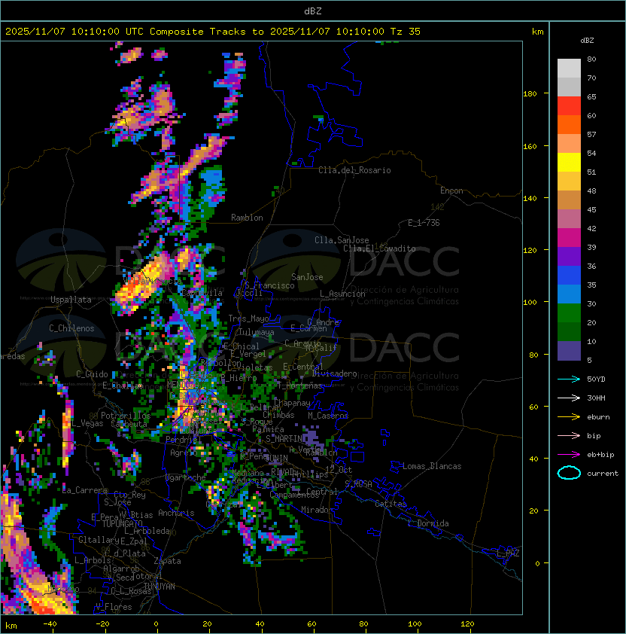
Task: Click the Zapata place label
Action: (x=167, y=561)
